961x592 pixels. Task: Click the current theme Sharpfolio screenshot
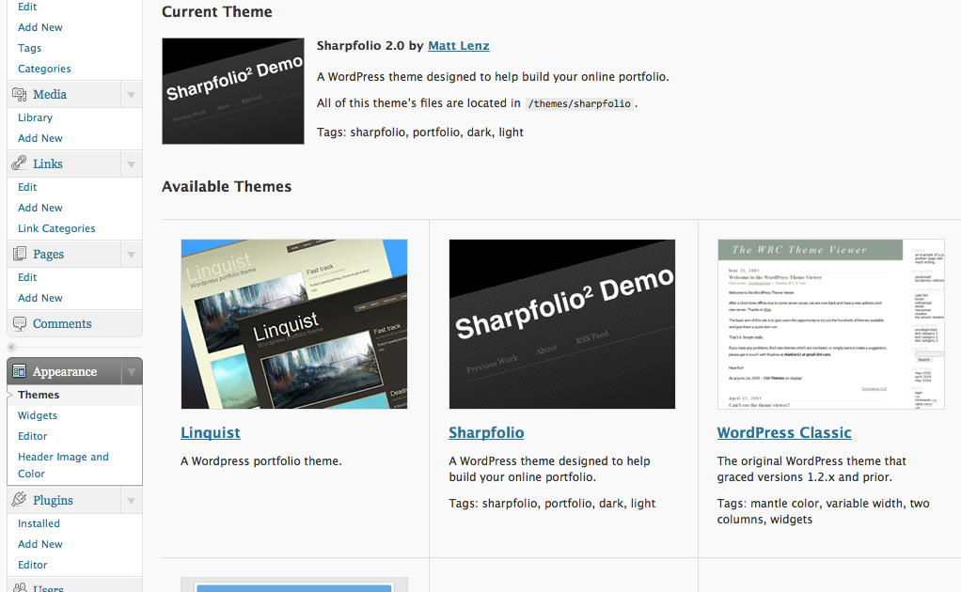(x=233, y=91)
